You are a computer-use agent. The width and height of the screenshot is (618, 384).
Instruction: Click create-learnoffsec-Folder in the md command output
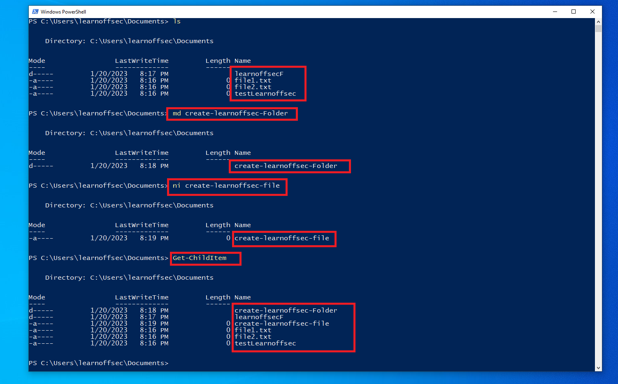click(x=286, y=166)
